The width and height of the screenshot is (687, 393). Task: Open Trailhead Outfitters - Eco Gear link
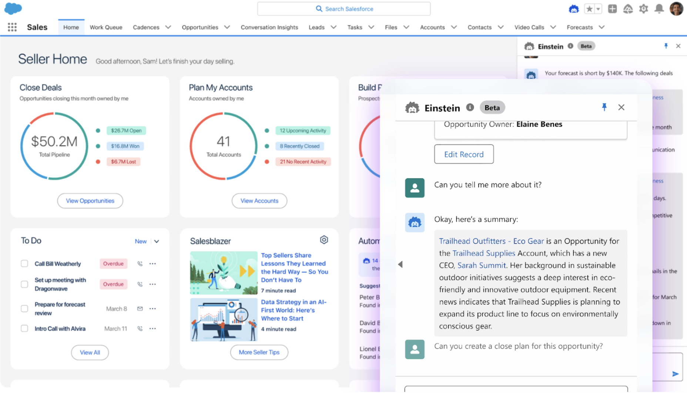click(492, 241)
